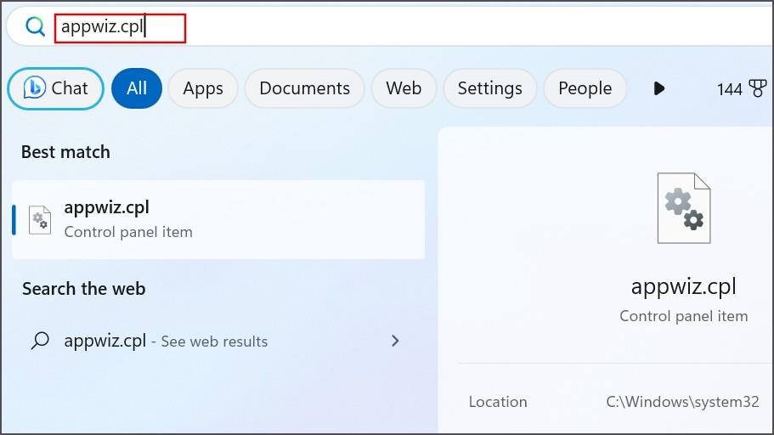This screenshot has height=435, width=774.
Task: Click the 144 rewards points count
Action: point(729,89)
